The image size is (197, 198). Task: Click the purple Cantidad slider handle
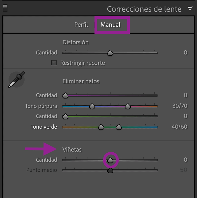pos(65,96)
